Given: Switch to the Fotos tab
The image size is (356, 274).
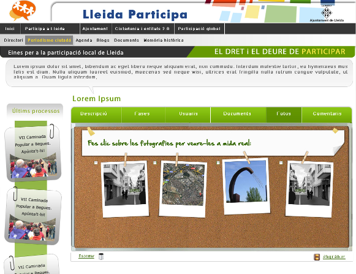Looking at the screenshot, I should tap(284, 115).
